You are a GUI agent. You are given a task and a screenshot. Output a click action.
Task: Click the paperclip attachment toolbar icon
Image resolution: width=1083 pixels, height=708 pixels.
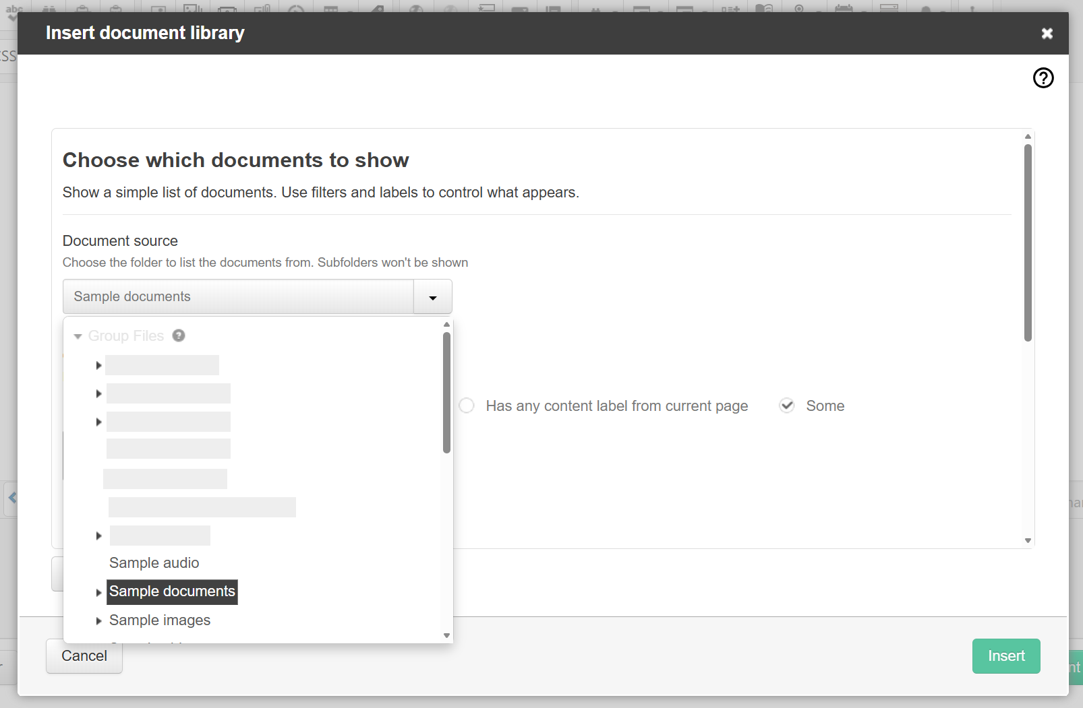(x=263, y=9)
